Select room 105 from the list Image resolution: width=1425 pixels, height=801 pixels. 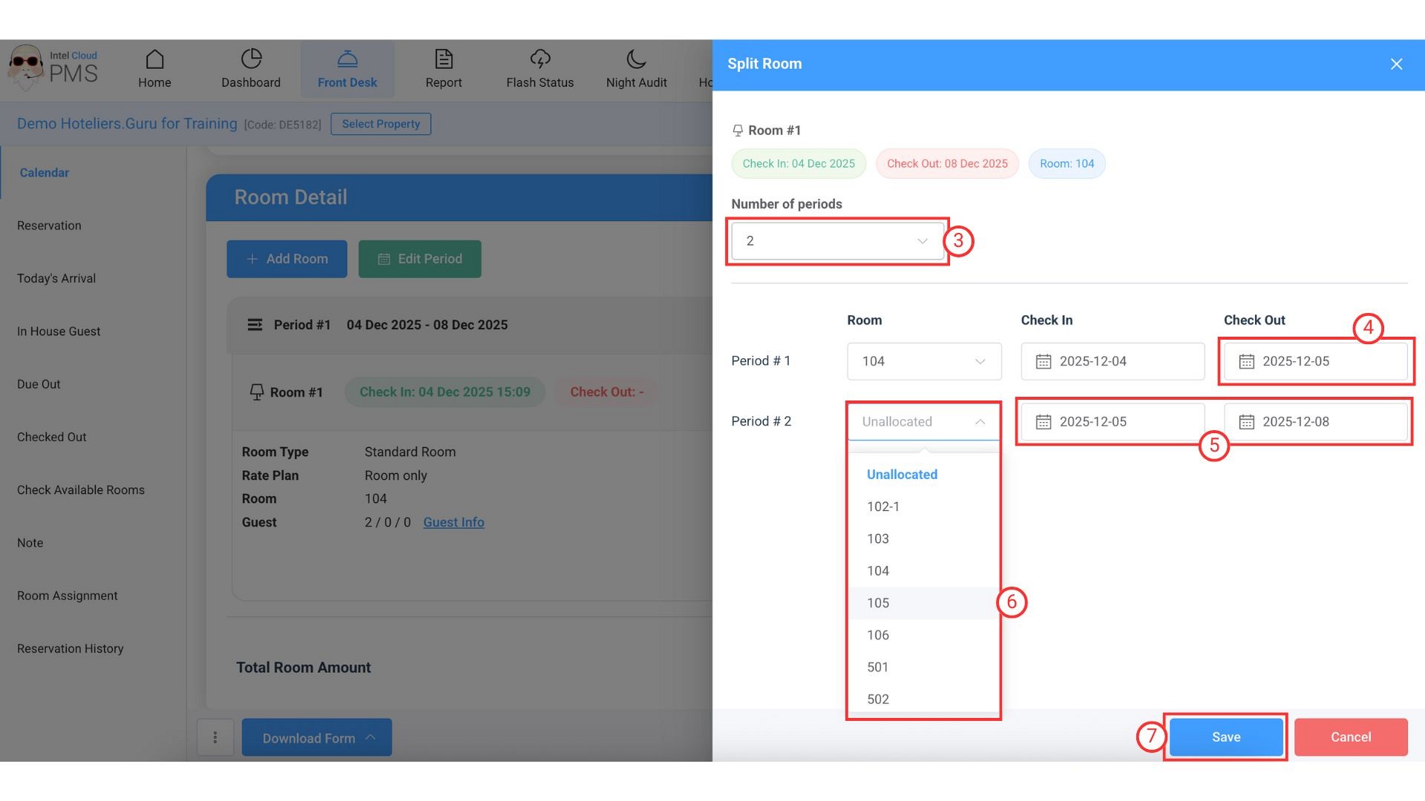click(878, 603)
